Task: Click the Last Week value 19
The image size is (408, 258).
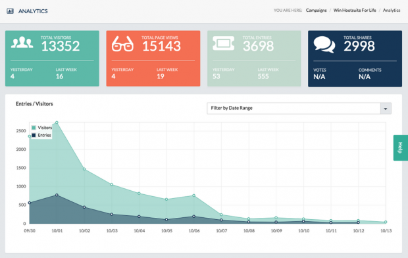Action: (x=161, y=76)
